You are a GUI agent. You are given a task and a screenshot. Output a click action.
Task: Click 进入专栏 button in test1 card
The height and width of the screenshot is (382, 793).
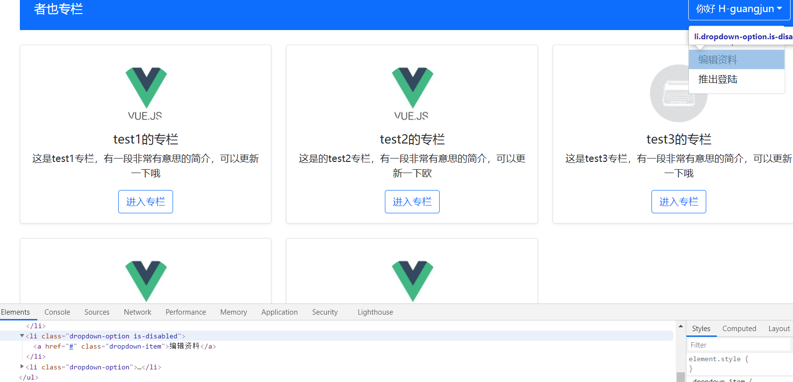(145, 202)
